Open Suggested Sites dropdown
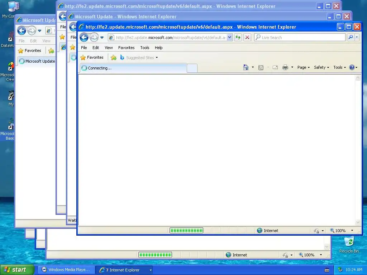This screenshot has height=275, width=367. (x=139, y=58)
